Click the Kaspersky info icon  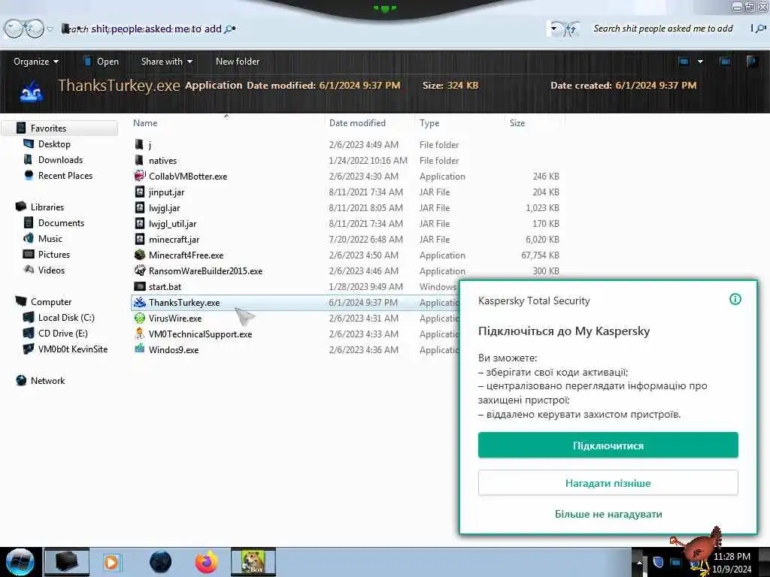point(735,299)
